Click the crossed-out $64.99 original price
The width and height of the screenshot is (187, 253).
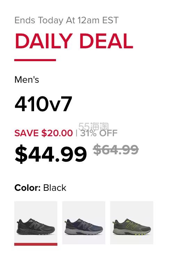click(116, 149)
